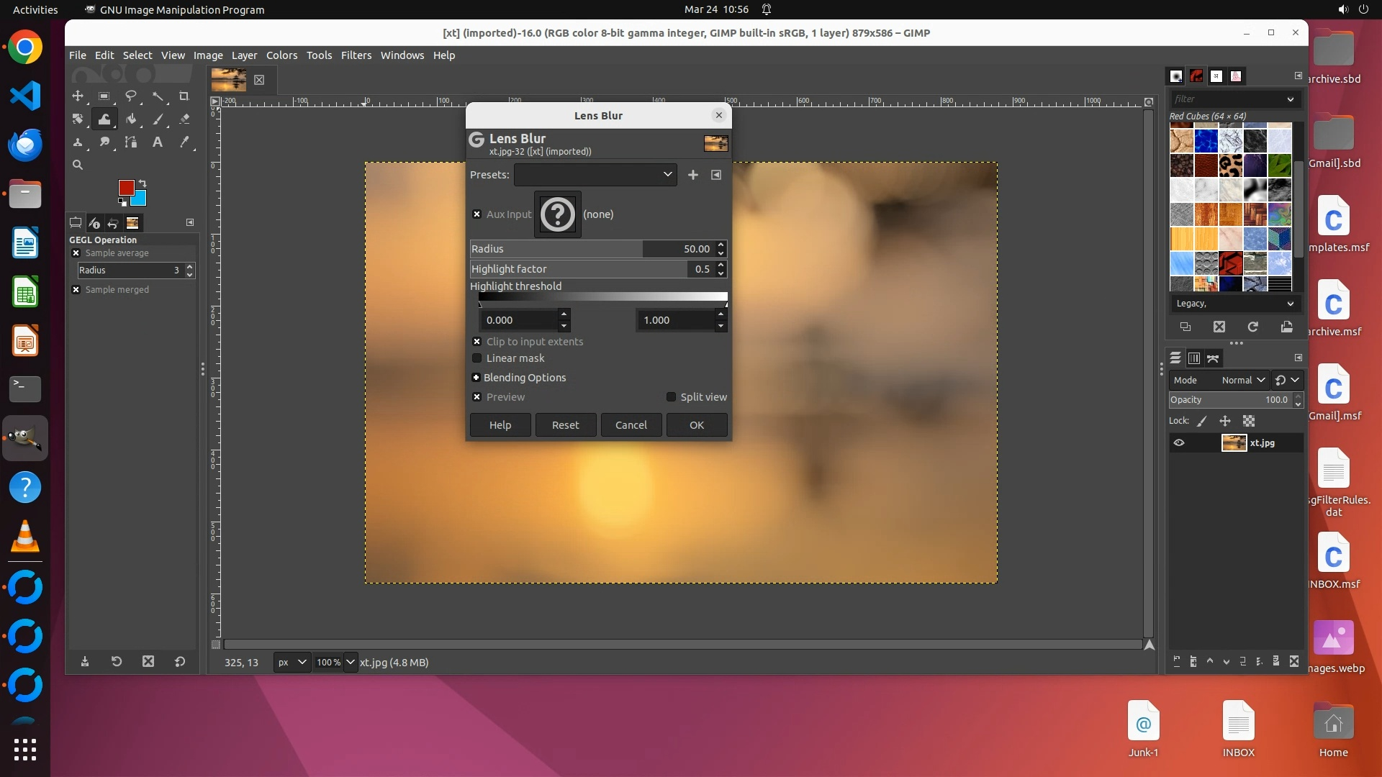1382x777 pixels.
Task: Select the Color Picker eyedropper tool
Action: click(x=184, y=142)
